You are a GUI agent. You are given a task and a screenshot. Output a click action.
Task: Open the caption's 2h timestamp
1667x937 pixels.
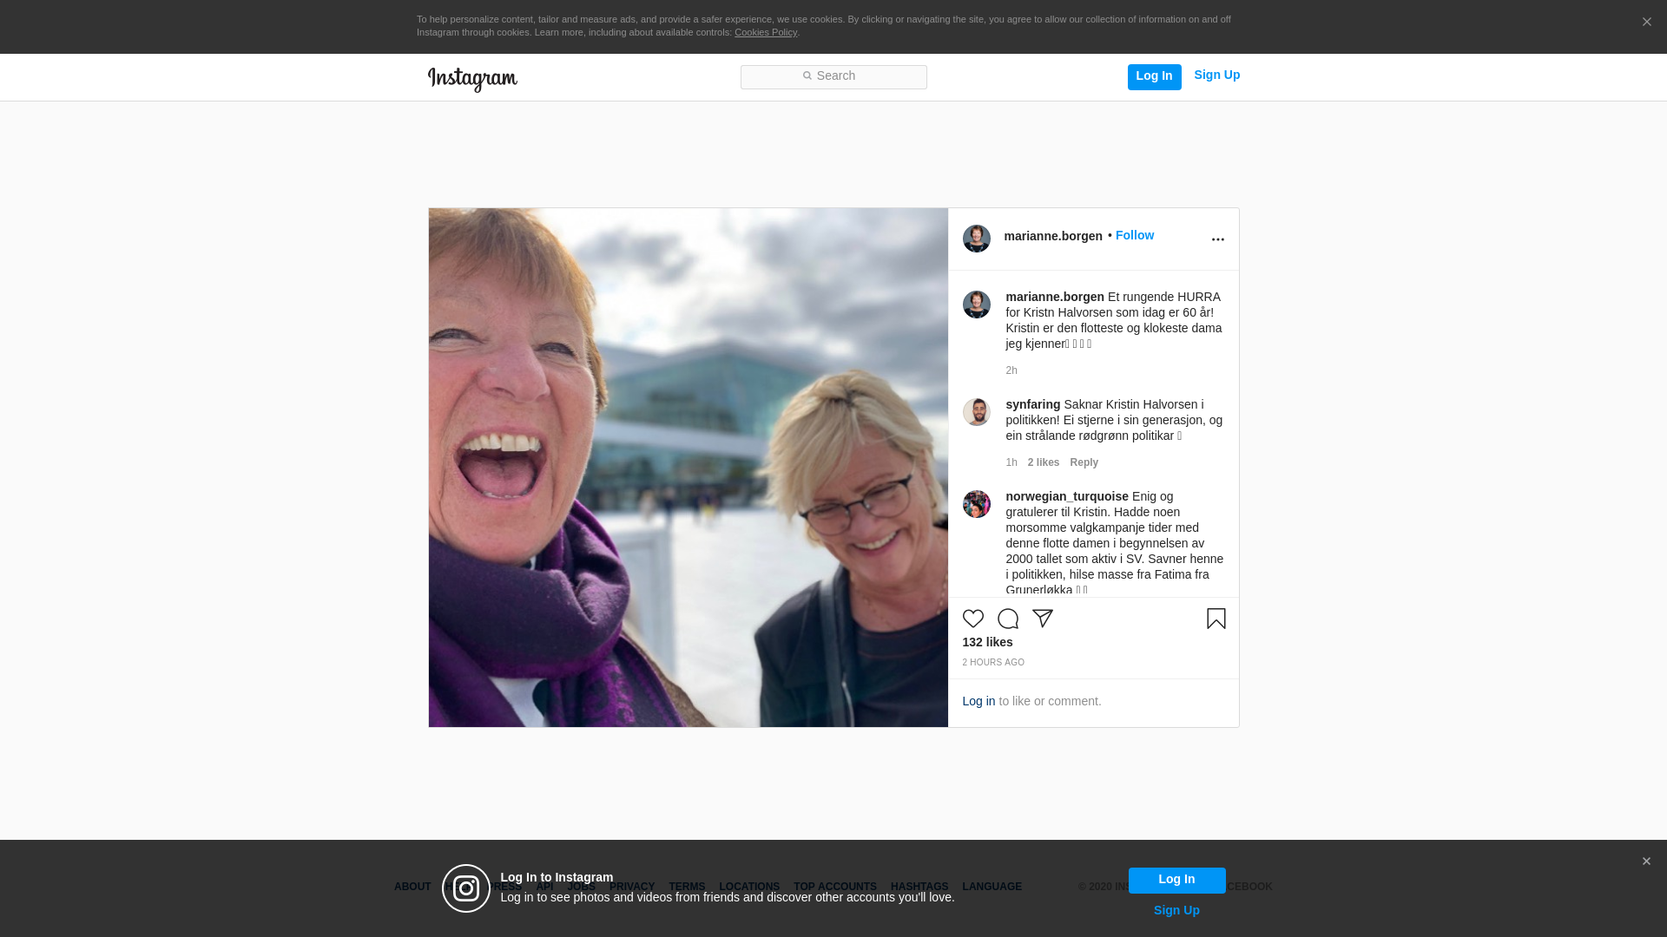1011,370
